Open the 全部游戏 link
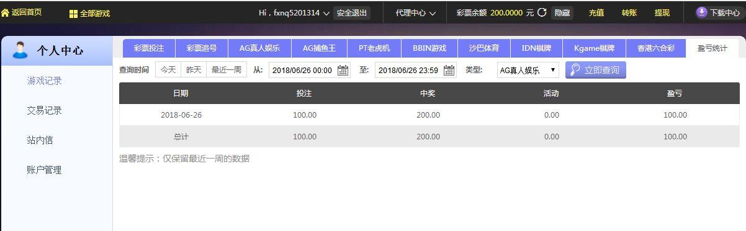Viewport: 746px width, 231px height. point(95,13)
